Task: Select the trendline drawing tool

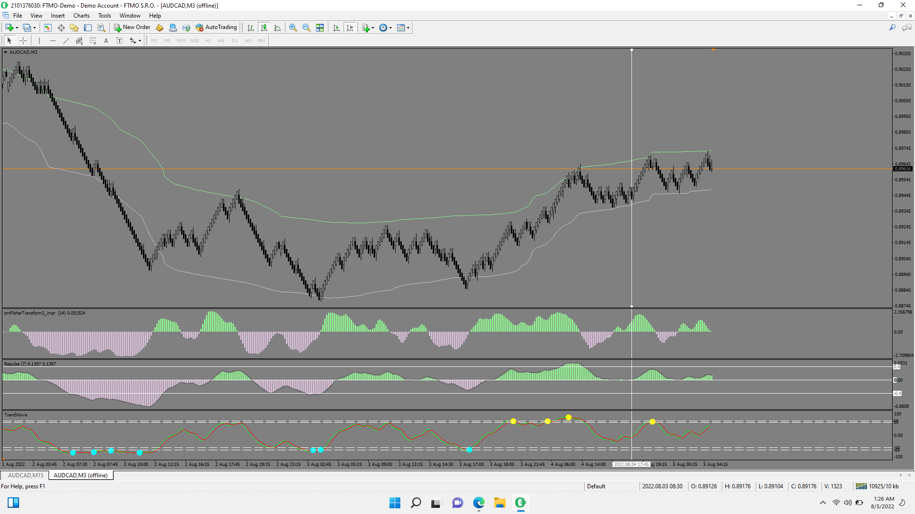Action: click(66, 41)
